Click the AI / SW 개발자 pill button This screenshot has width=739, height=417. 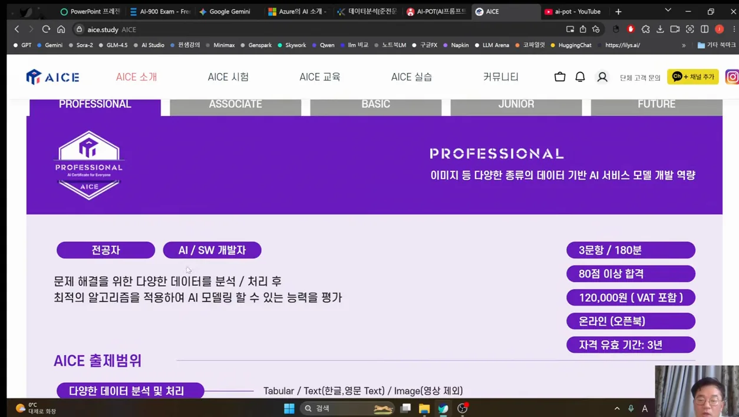point(212,250)
